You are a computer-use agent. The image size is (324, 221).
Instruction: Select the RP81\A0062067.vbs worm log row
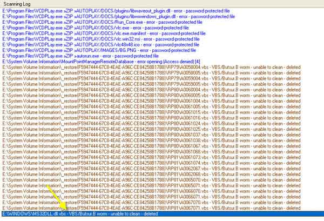151,169
